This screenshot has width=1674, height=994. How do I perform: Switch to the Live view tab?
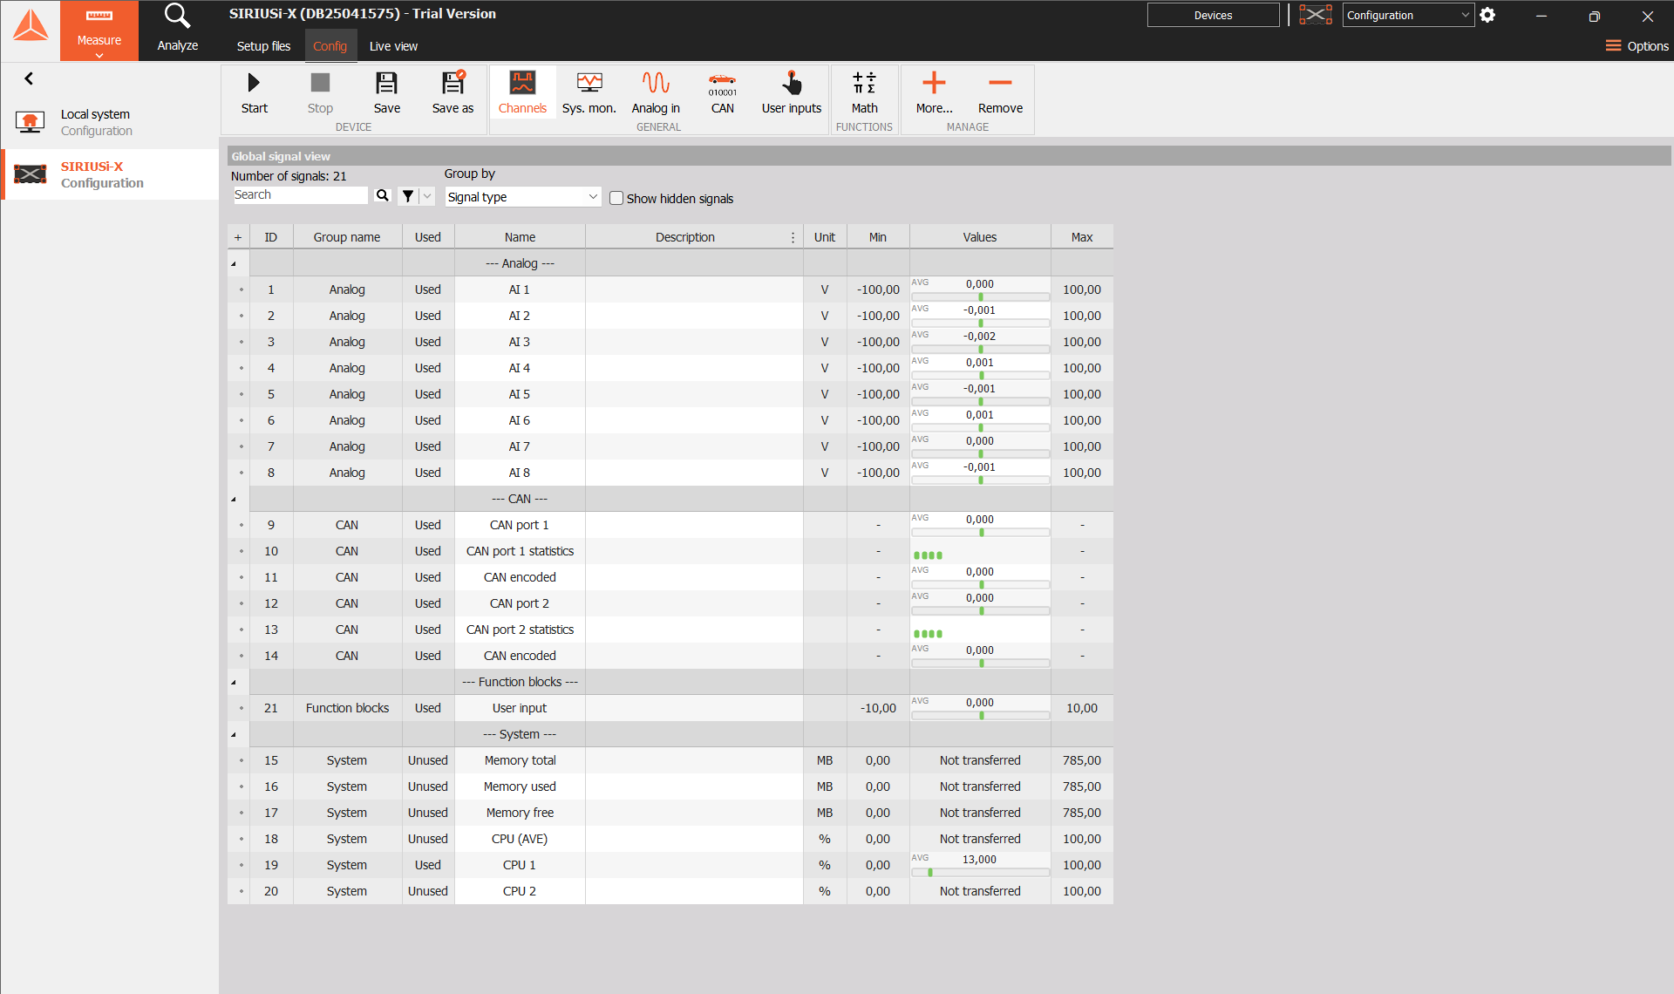coord(393,46)
